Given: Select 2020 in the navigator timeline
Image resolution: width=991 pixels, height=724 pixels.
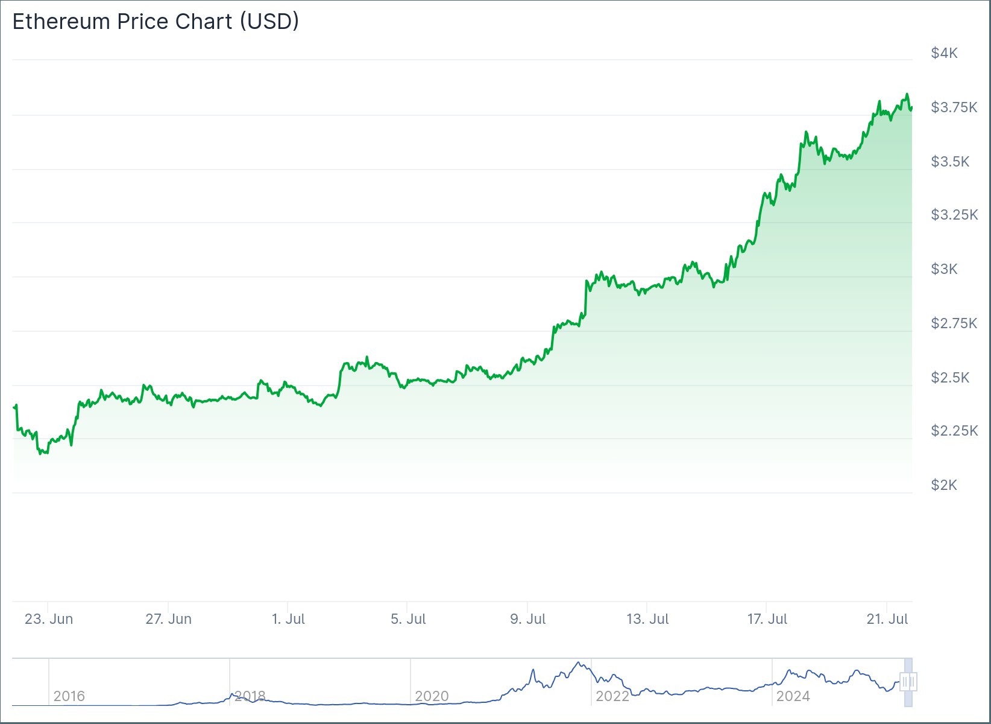Looking at the screenshot, I should pyautogui.click(x=432, y=696).
